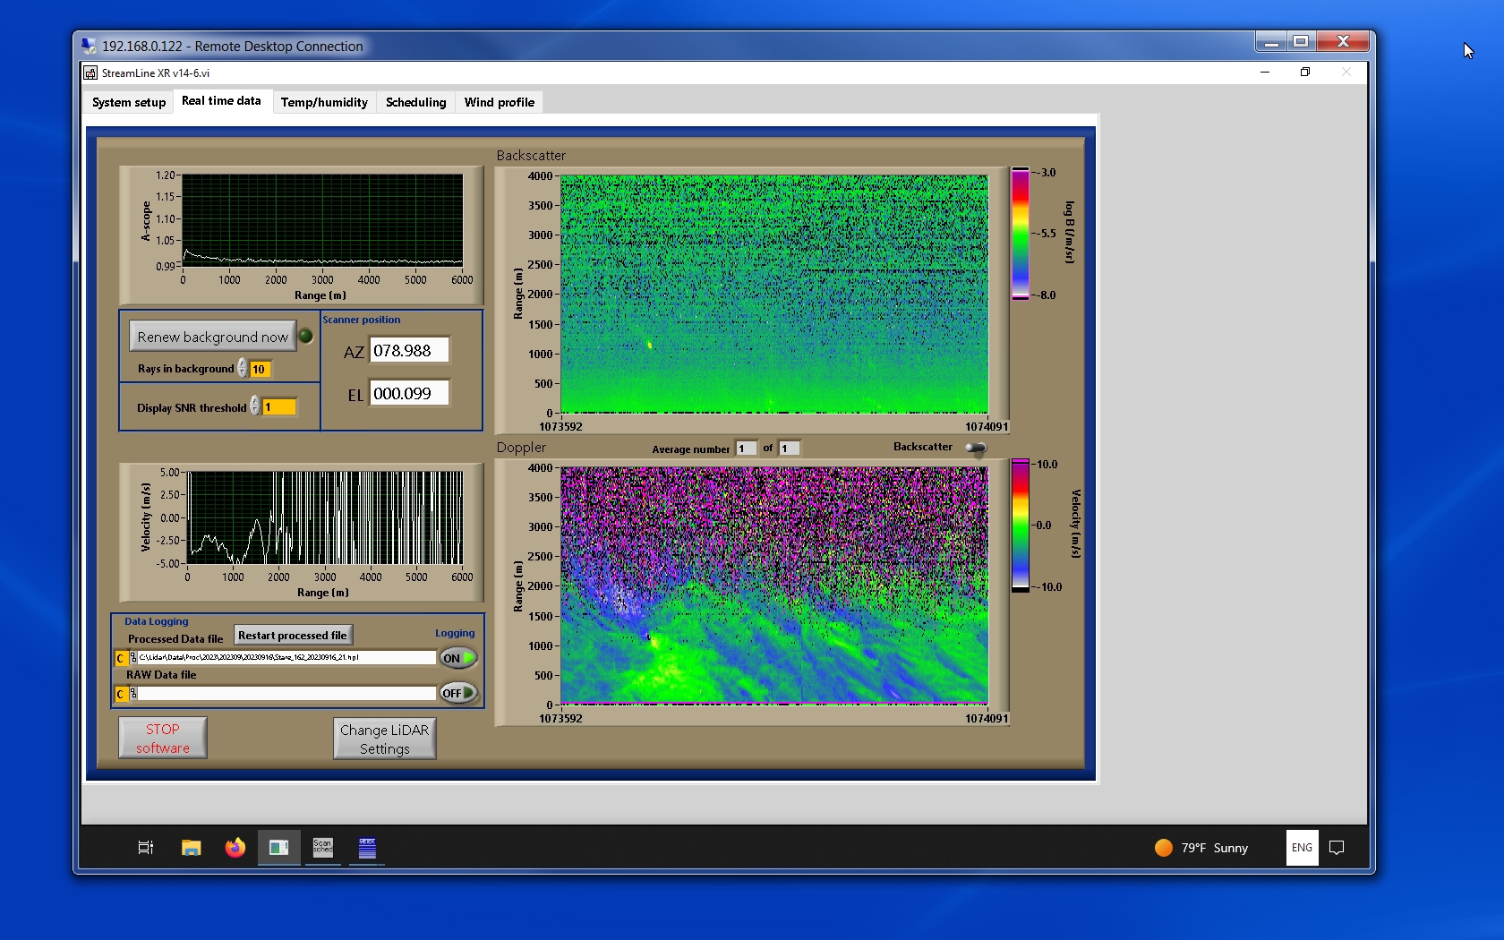Click the ENG language selector
Image resolution: width=1504 pixels, height=940 pixels.
(1302, 848)
